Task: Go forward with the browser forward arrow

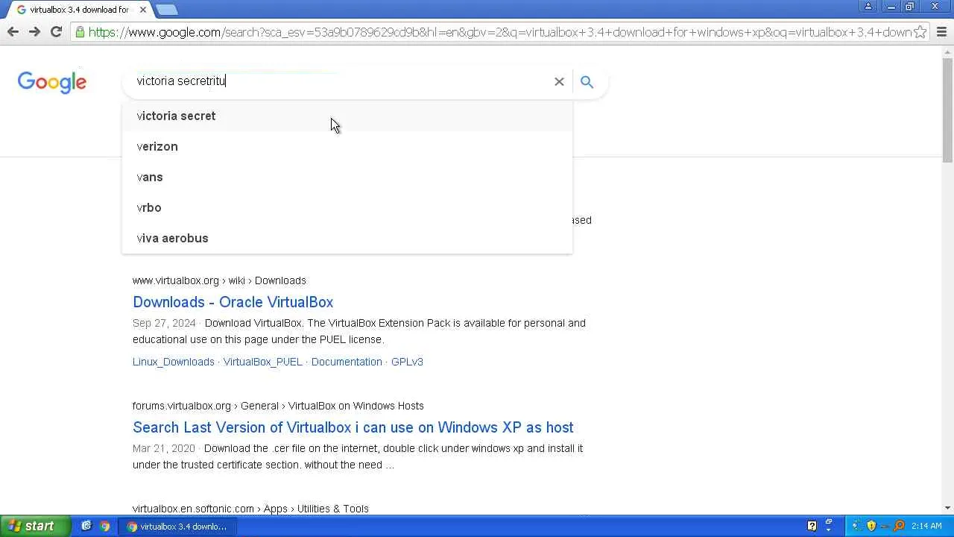Action: coord(34,32)
